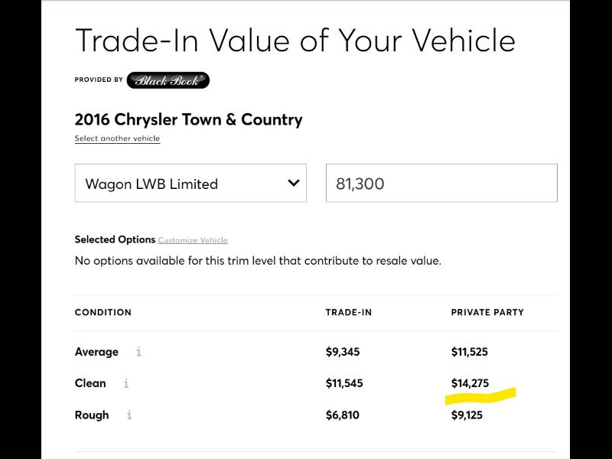612x459 pixels.
Task: Click the Average trade-in value $9,345
Action: pyautogui.click(x=343, y=352)
